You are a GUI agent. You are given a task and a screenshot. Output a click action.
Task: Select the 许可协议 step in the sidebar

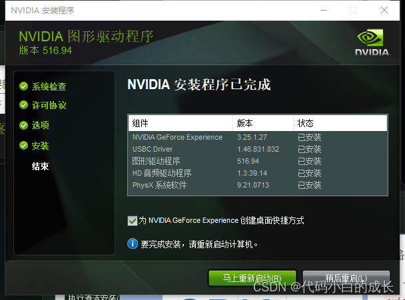point(49,105)
